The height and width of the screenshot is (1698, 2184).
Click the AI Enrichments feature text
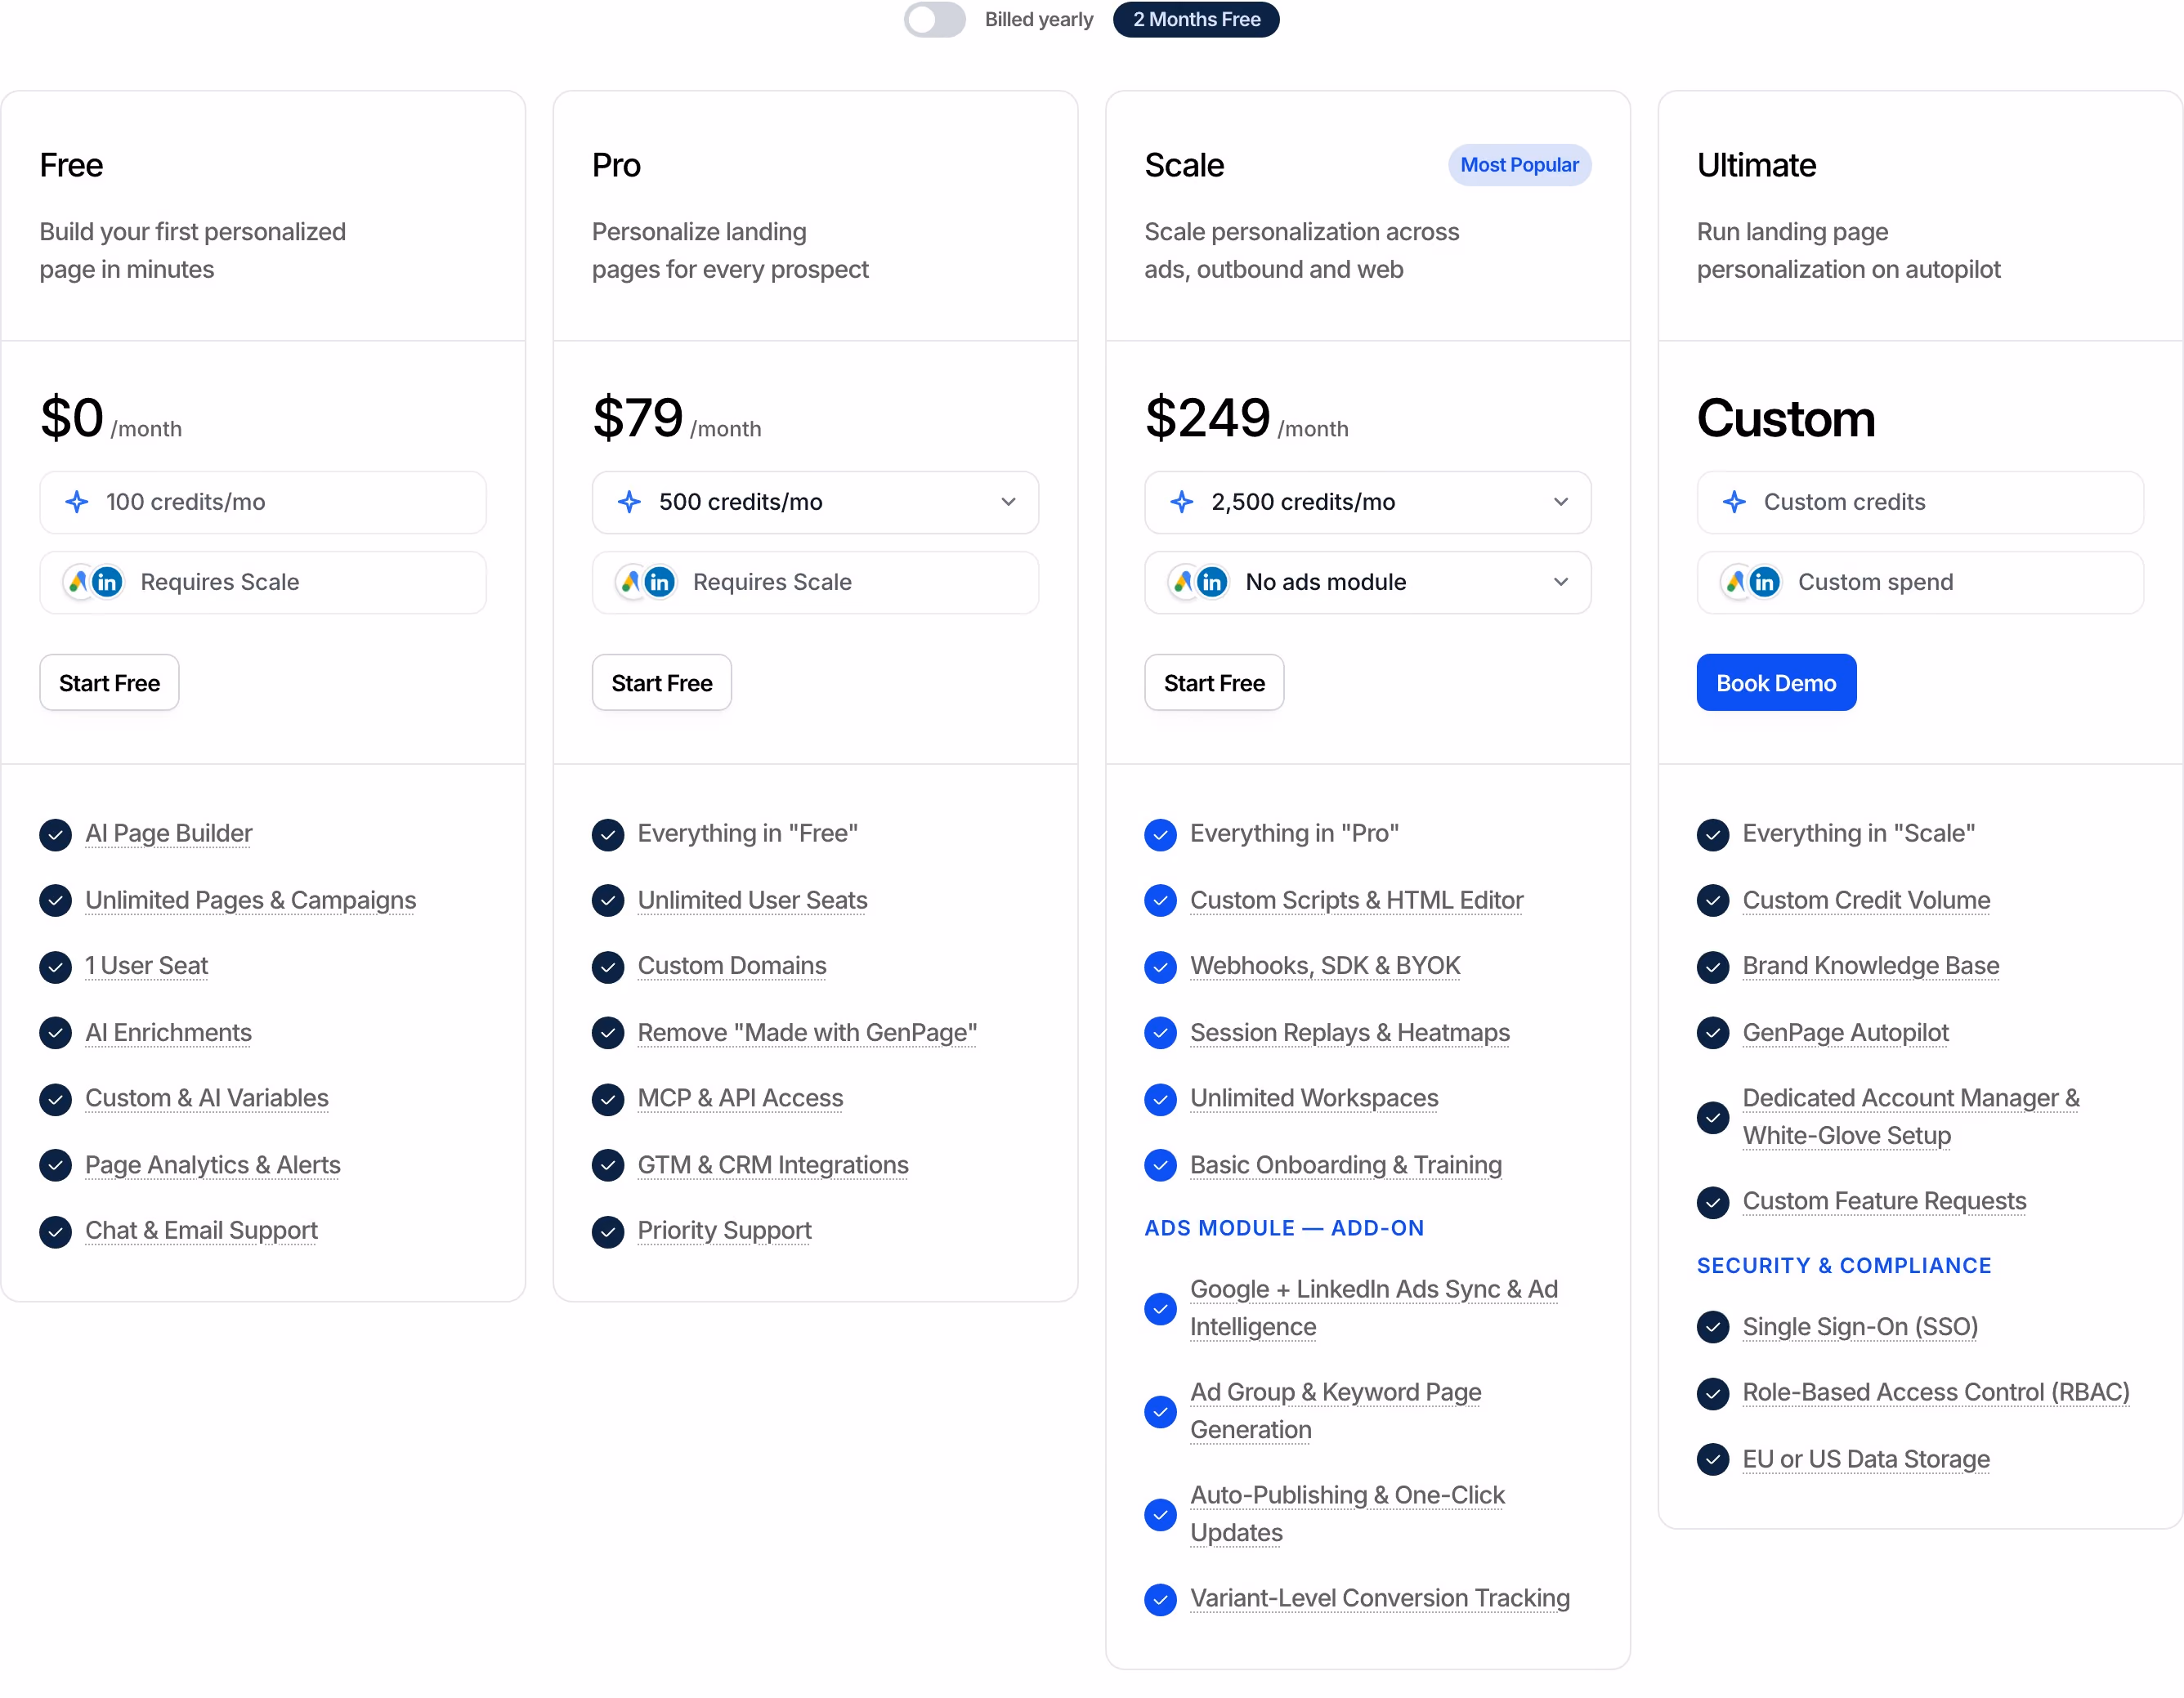pos(168,1032)
